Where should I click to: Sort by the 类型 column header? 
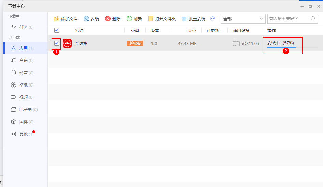(x=135, y=30)
